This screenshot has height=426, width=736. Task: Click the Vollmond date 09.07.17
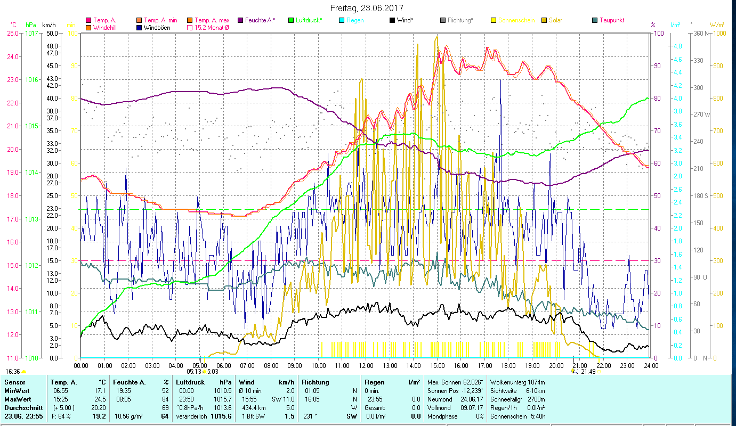[471, 408]
